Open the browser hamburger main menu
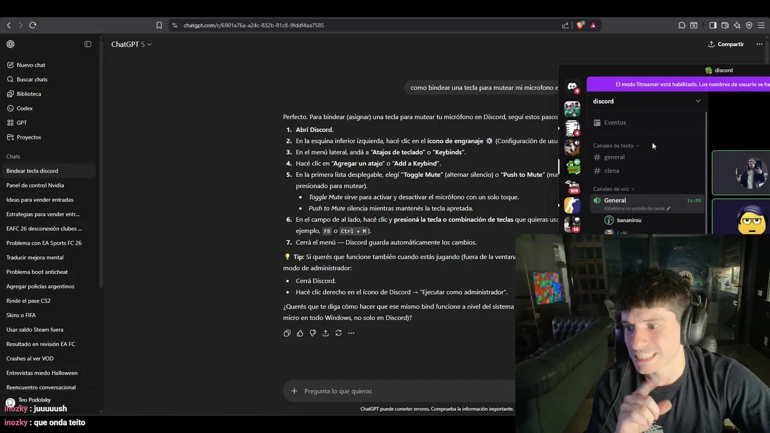This screenshot has width=770, height=433. click(x=762, y=25)
